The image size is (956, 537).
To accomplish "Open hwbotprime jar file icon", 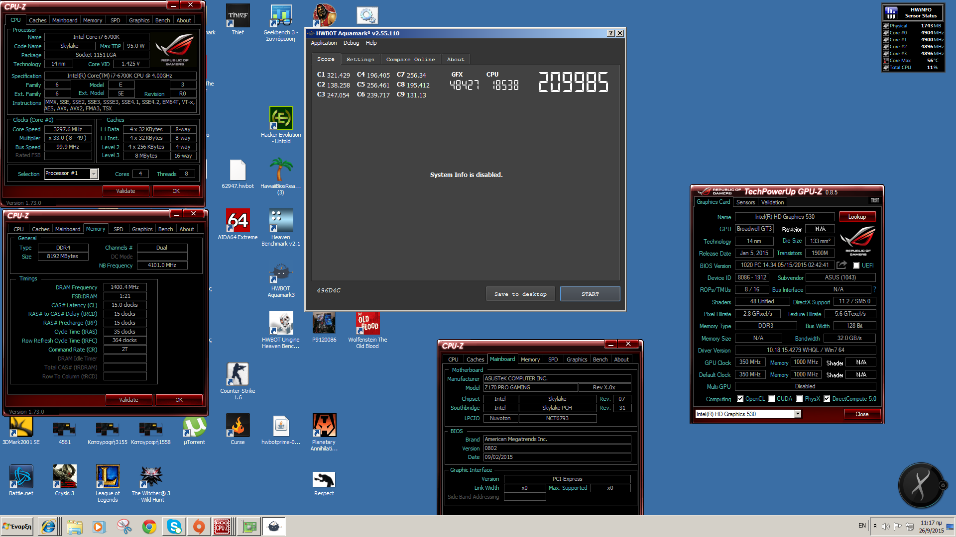I will pyautogui.click(x=281, y=429).
